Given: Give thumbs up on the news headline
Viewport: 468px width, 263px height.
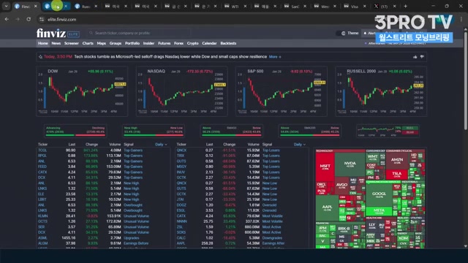Looking at the screenshot, I should click(415, 57).
